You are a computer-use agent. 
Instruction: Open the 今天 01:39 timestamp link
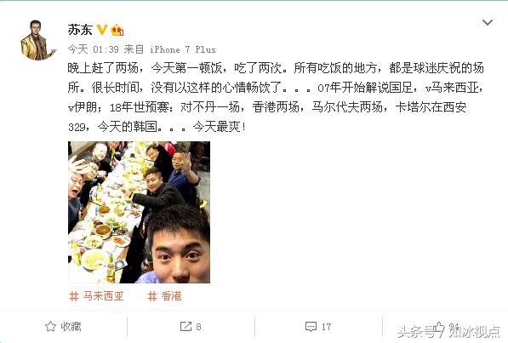tap(94, 49)
